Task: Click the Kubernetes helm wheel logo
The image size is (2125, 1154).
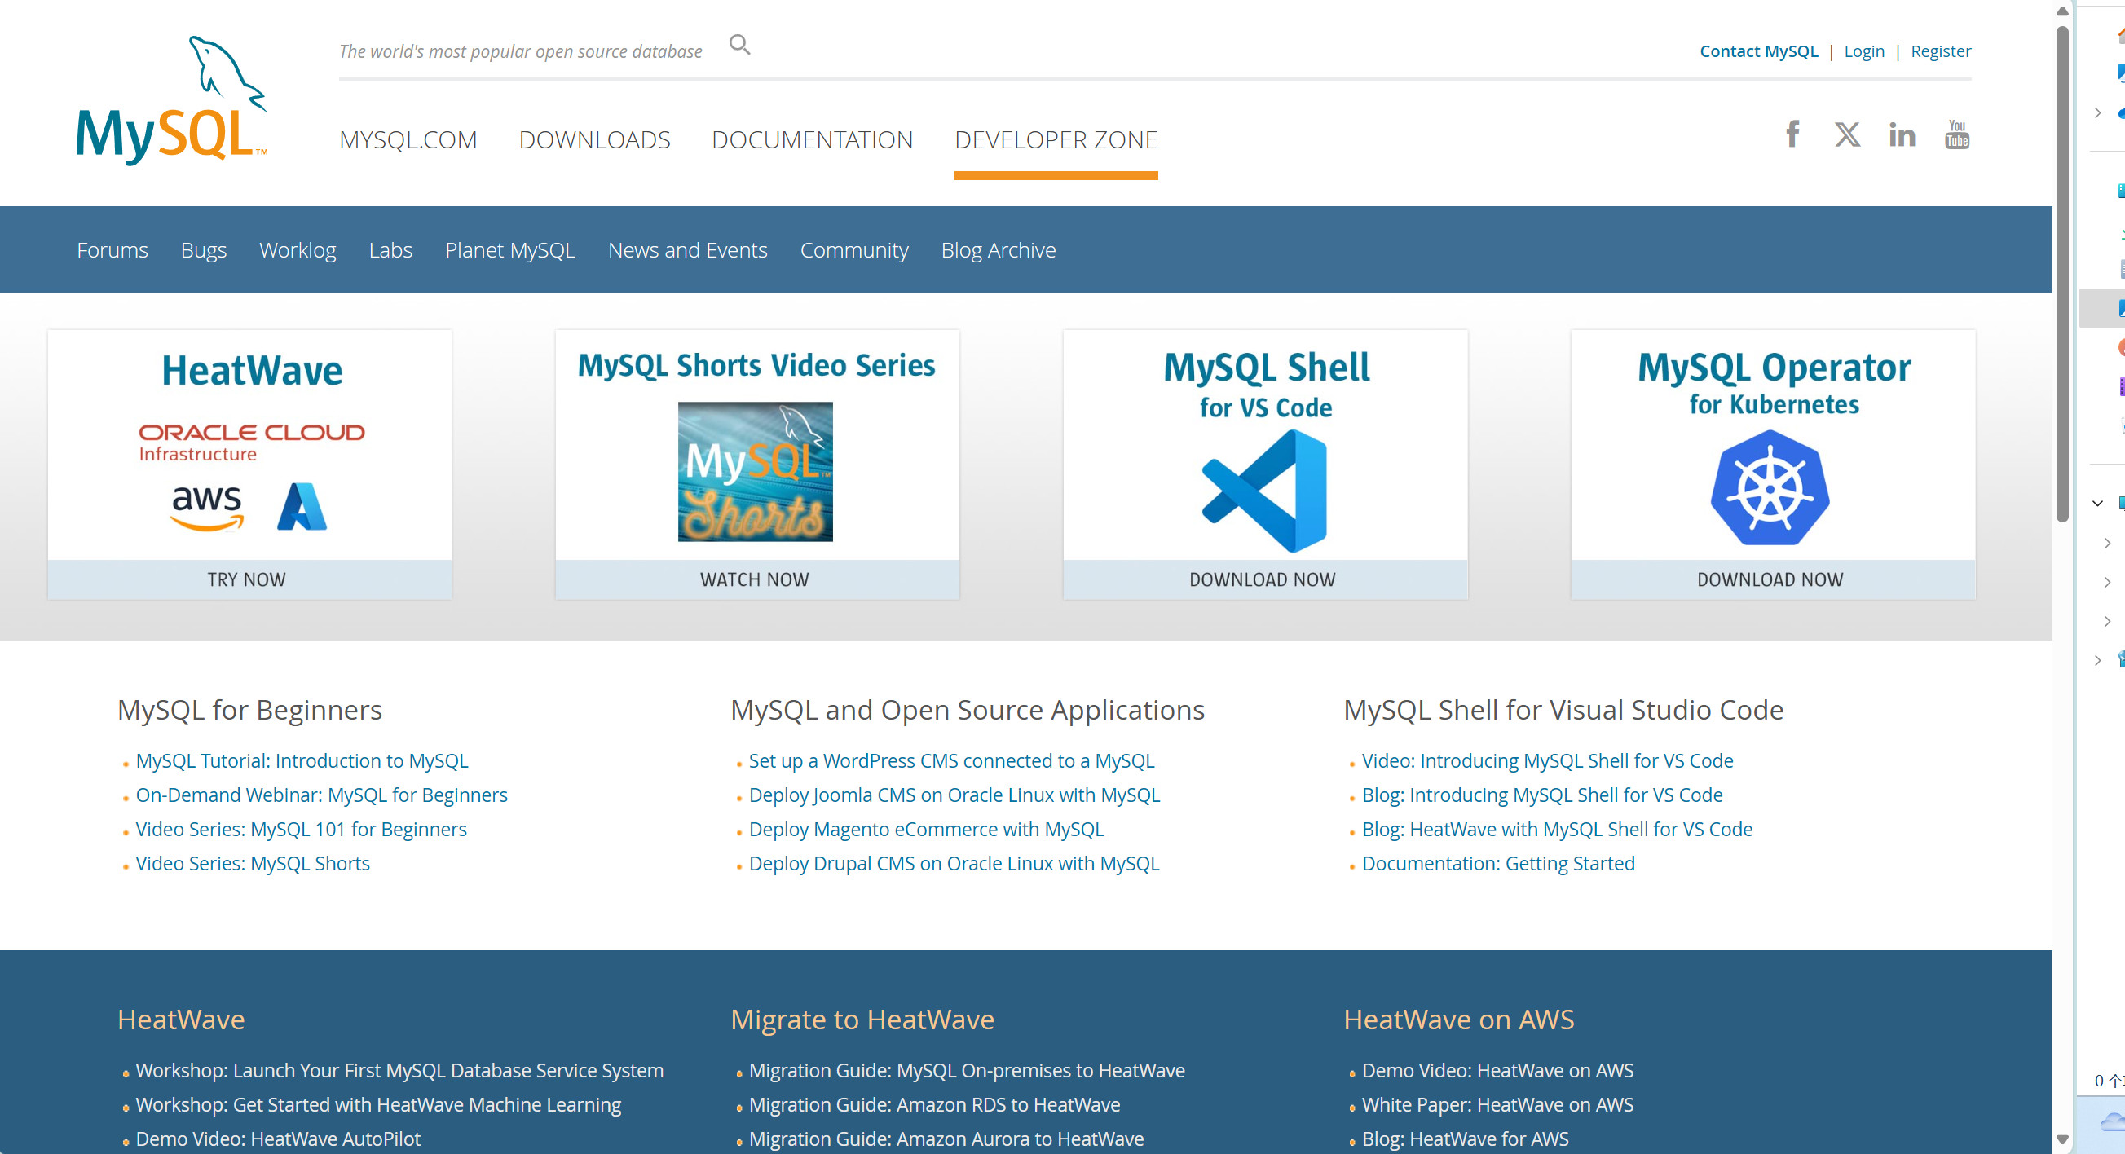Action: [x=1770, y=489]
